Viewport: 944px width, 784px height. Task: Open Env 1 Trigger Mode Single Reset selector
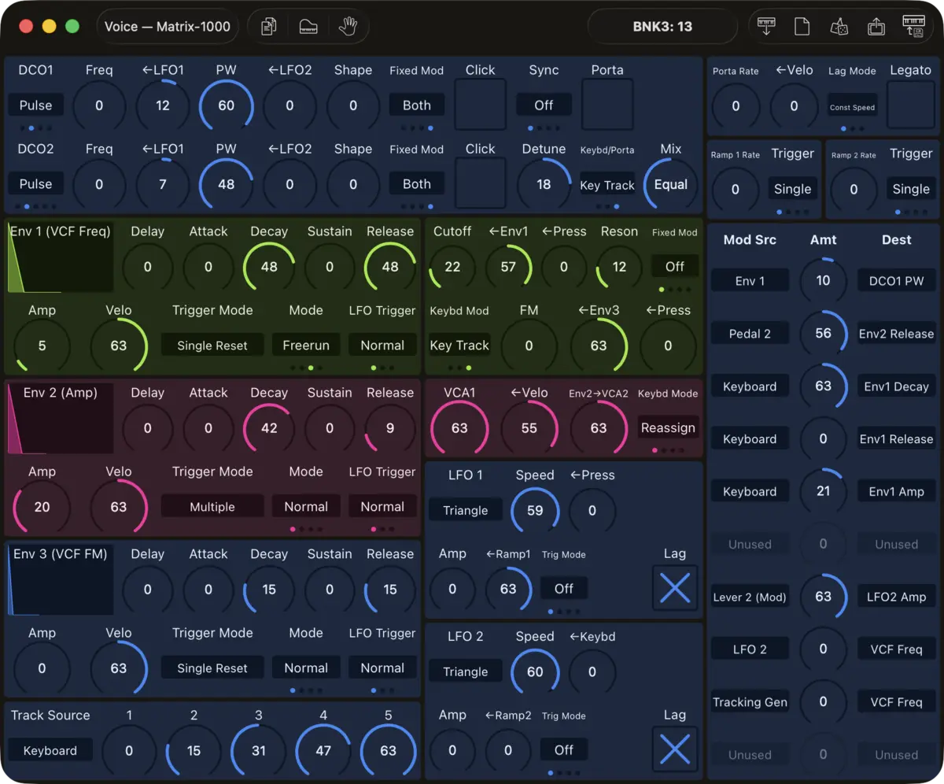[x=212, y=345]
